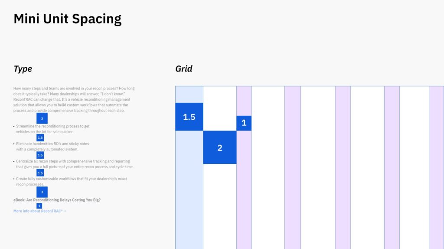The image size is (444, 249).
Task: Click the large 1.5 block in the grid
Action: pyautogui.click(x=189, y=117)
